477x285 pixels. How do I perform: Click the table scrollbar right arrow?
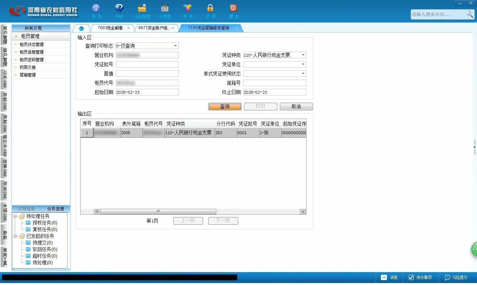[303, 211]
